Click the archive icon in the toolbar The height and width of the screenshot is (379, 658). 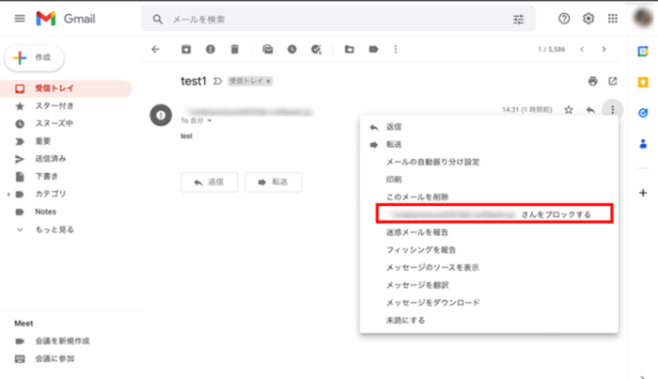186,49
